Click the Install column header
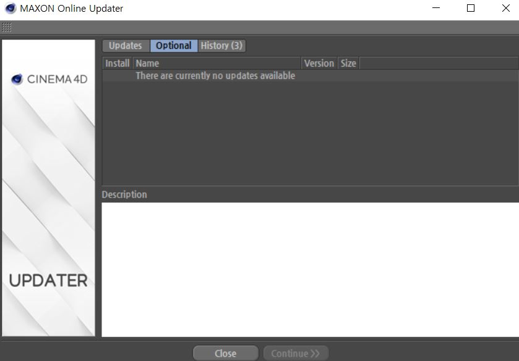This screenshot has height=361, width=519. click(118, 63)
